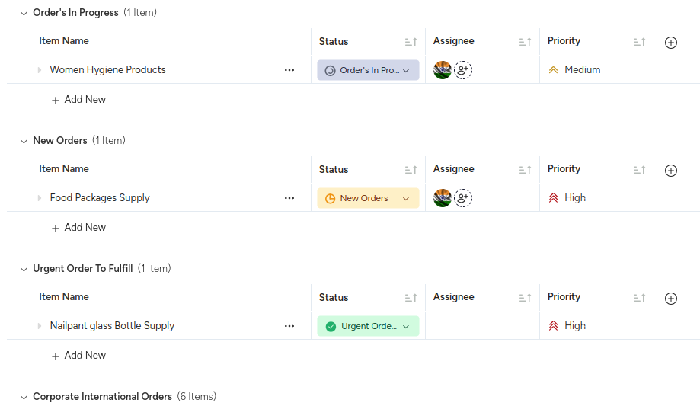Add New item under Order's In Progress

coord(78,100)
